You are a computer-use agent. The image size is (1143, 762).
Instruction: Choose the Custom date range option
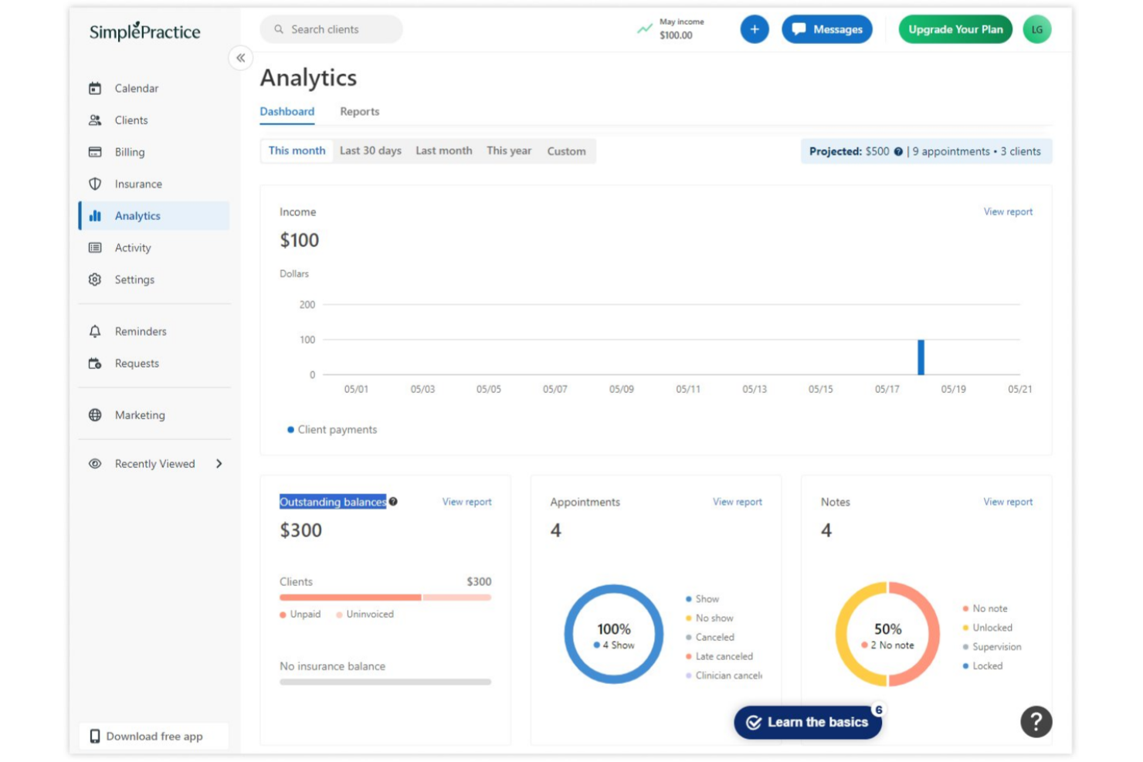tap(567, 151)
